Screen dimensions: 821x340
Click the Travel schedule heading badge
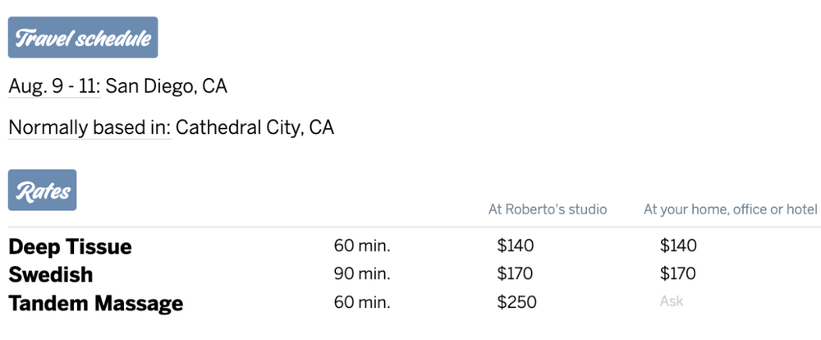click(x=83, y=38)
